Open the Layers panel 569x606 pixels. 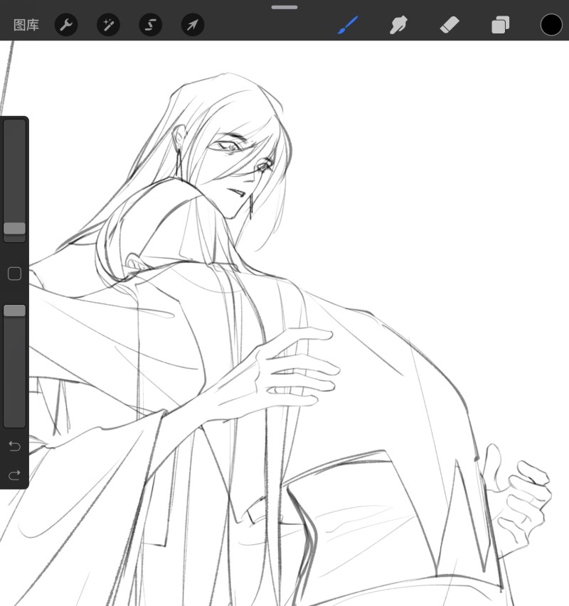coord(500,25)
